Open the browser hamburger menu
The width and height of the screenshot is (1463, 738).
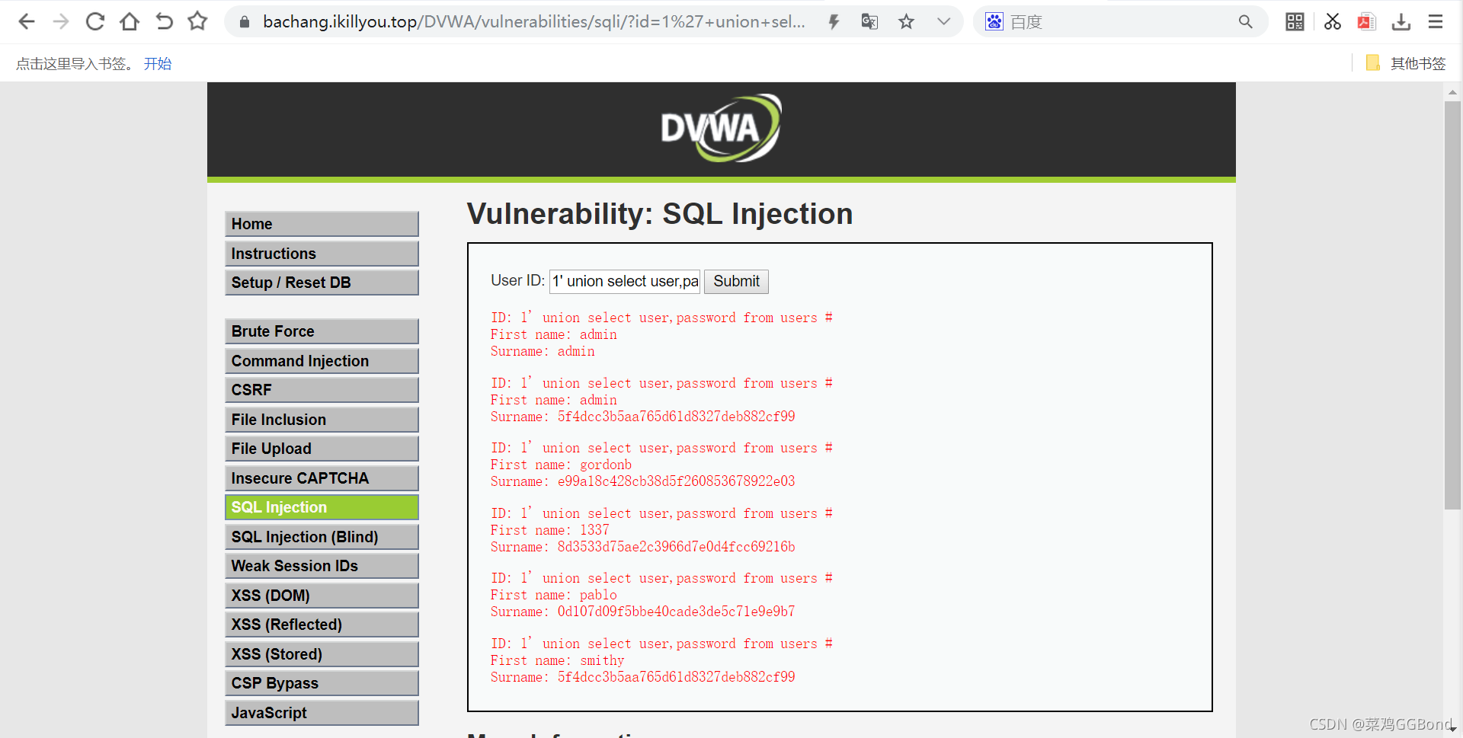tap(1436, 21)
